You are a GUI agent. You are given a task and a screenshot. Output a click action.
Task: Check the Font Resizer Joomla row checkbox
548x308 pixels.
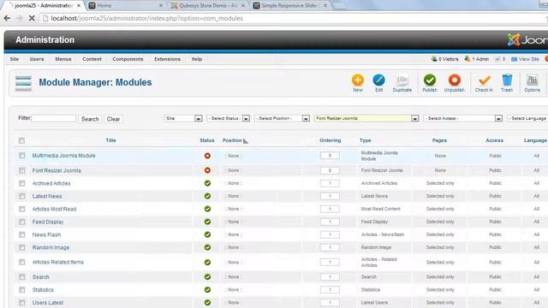(22, 170)
